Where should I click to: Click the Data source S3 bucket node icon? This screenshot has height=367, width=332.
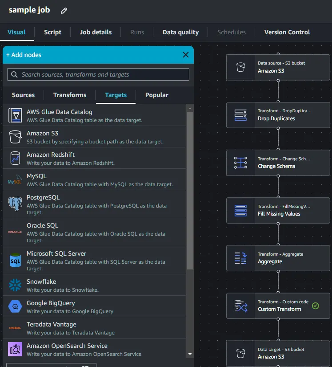(x=240, y=67)
